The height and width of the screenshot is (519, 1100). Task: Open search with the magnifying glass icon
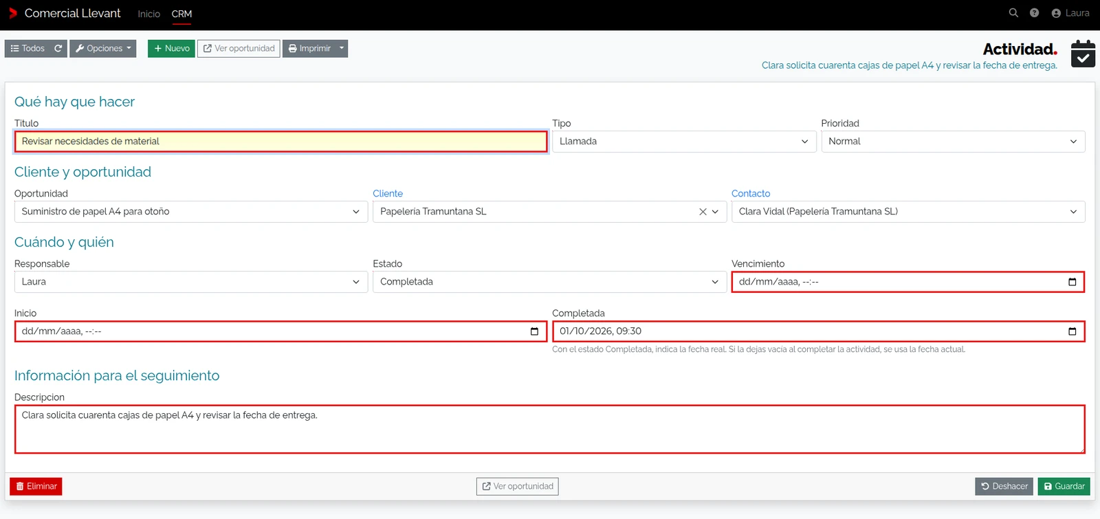coord(1013,13)
